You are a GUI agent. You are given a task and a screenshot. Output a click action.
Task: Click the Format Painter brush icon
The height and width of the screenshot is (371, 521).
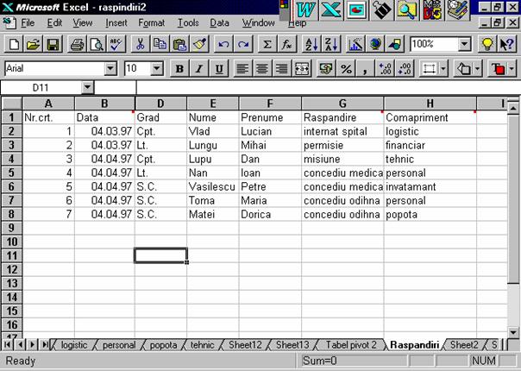pos(199,44)
